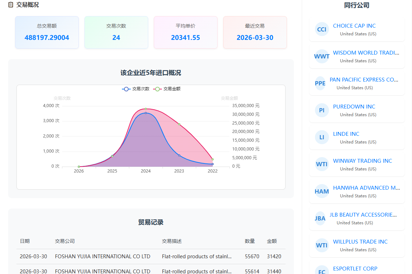Open CHOICE CAP INC company link

[354, 26]
